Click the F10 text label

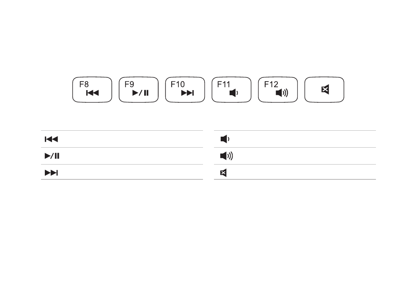178,84
